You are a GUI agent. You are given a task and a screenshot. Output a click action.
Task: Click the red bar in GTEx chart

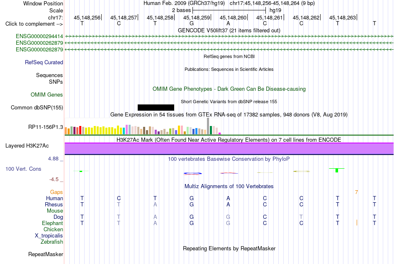pos(80,130)
